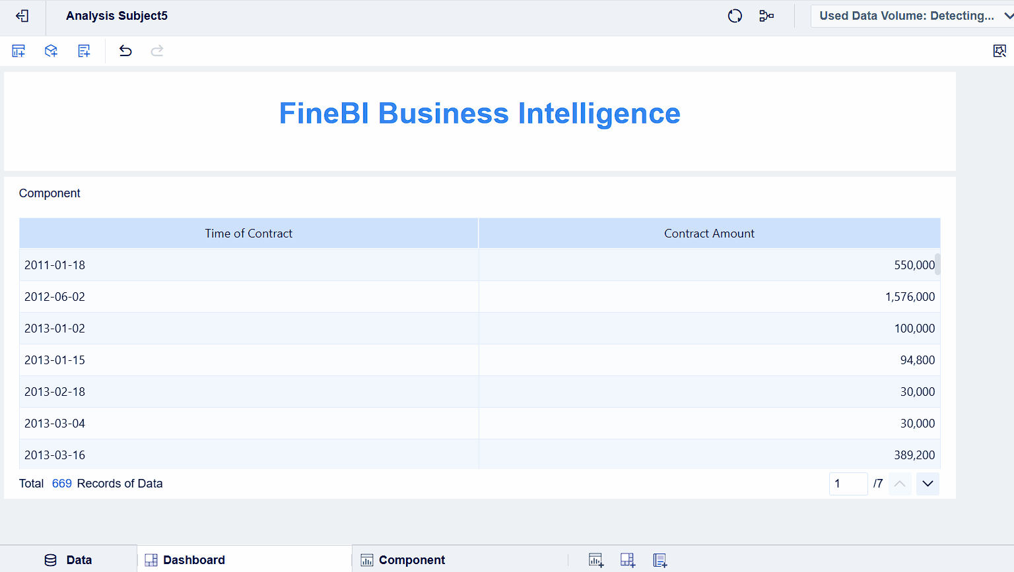This screenshot has height=572, width=1014.
Task: Click the exit back arrow icon
Action: coord(22,16)
